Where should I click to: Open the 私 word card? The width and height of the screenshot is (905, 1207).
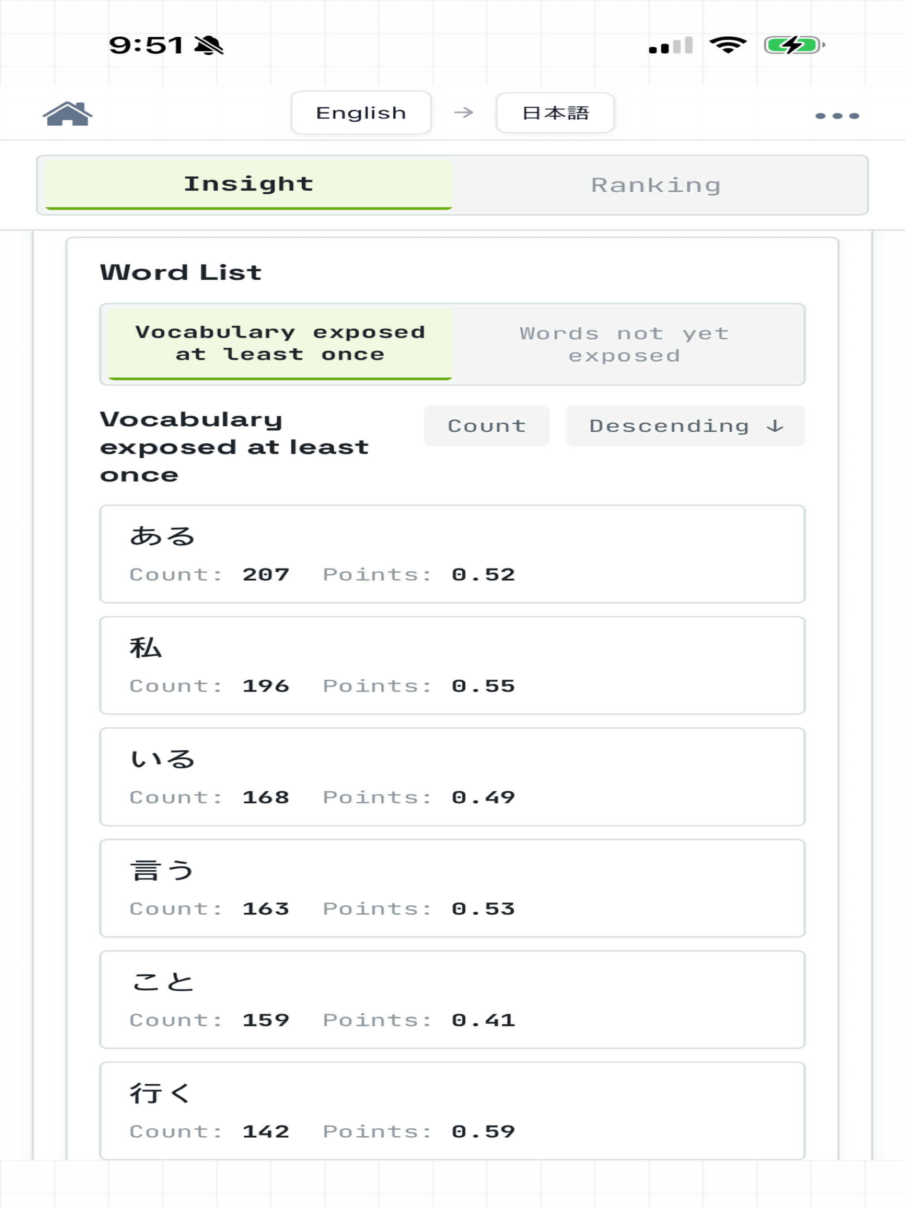(x=452, y=665)
